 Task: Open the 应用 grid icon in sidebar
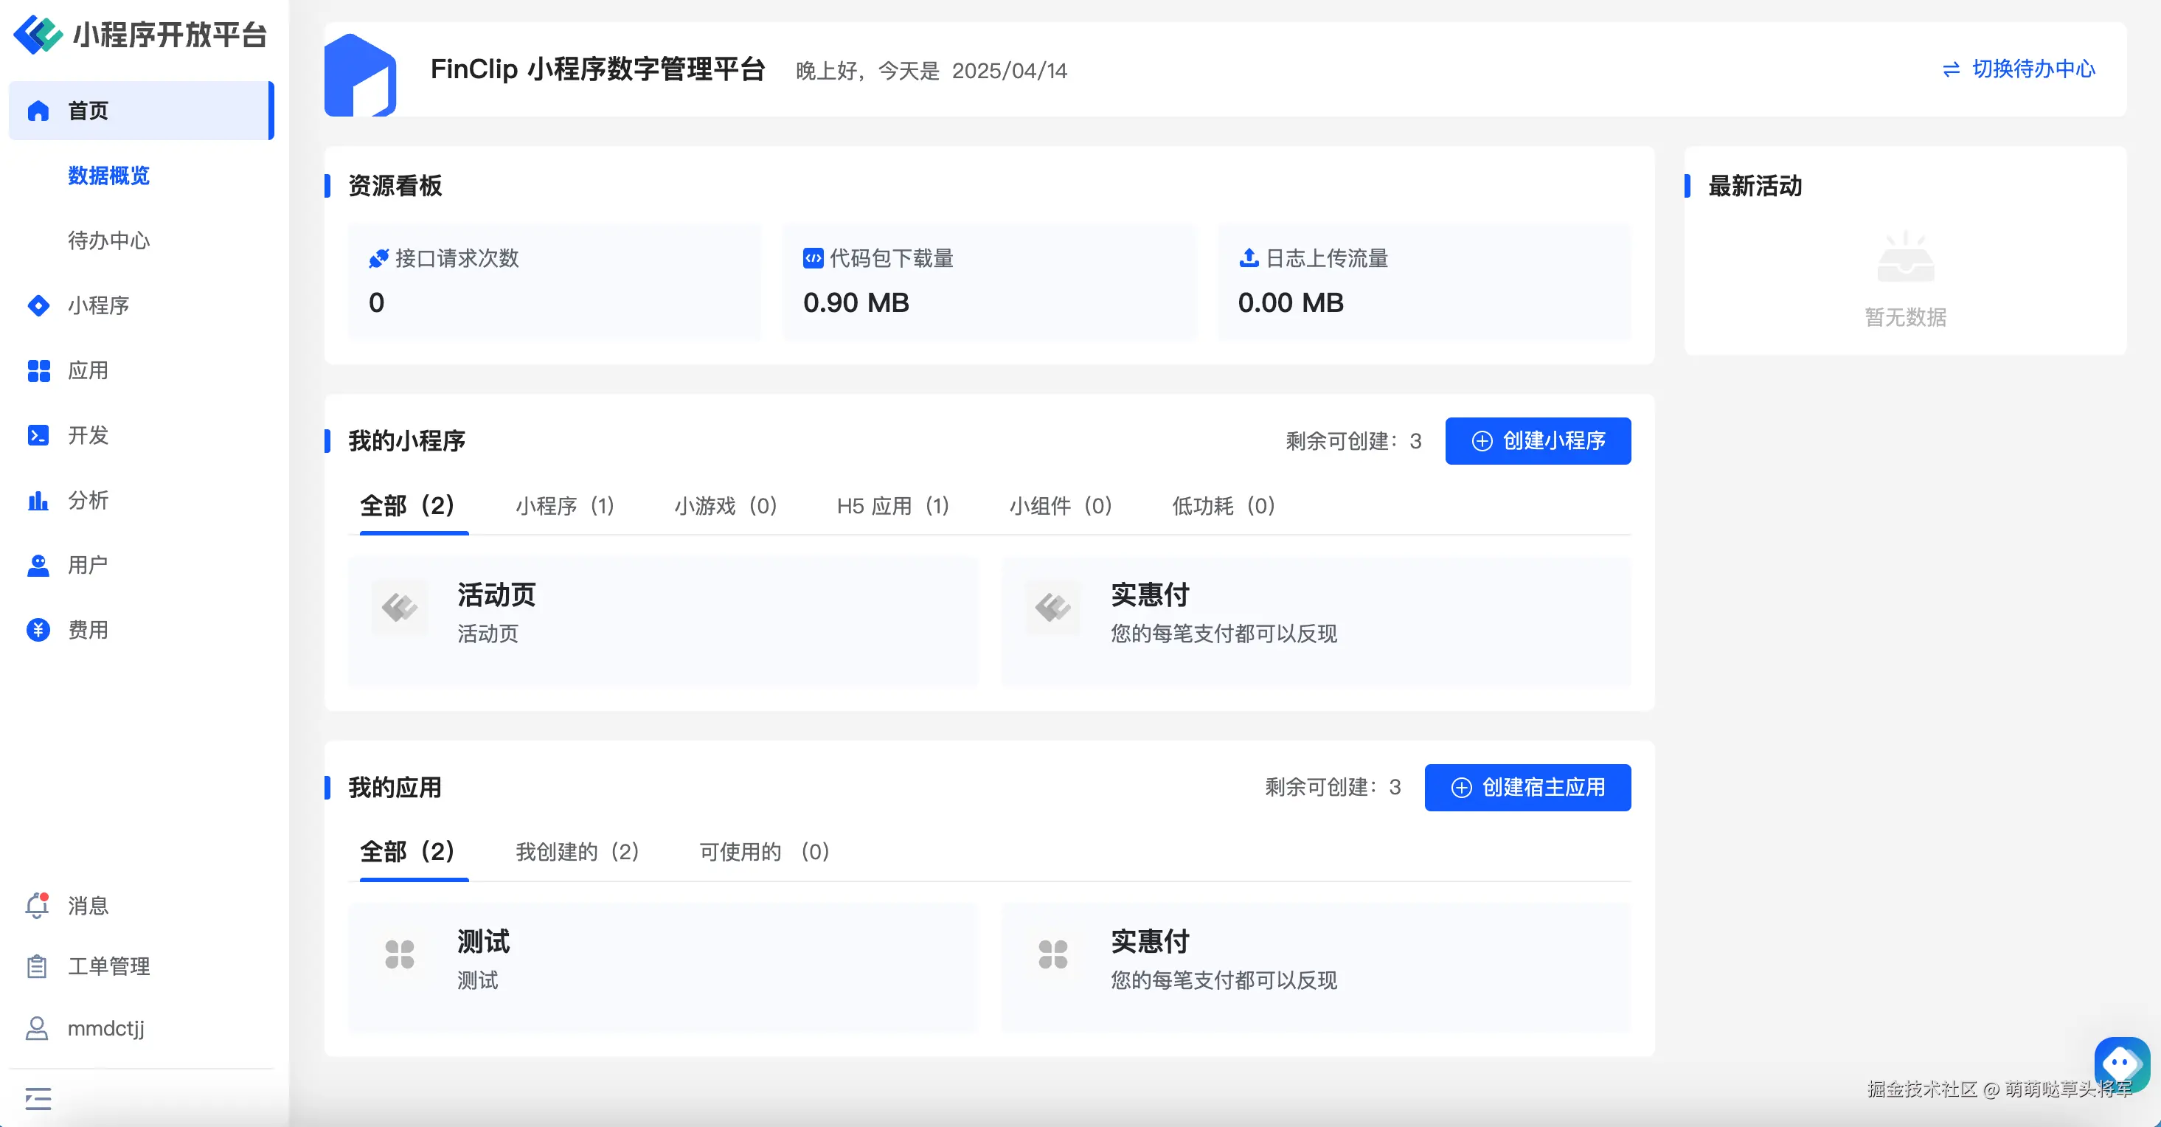click(x=38, y=370)
